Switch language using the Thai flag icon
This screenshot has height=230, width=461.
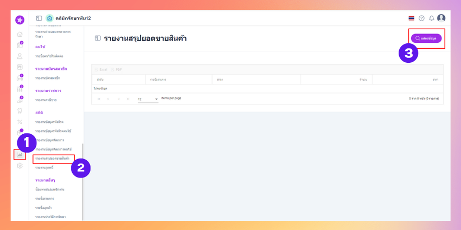tap(411, 18)
